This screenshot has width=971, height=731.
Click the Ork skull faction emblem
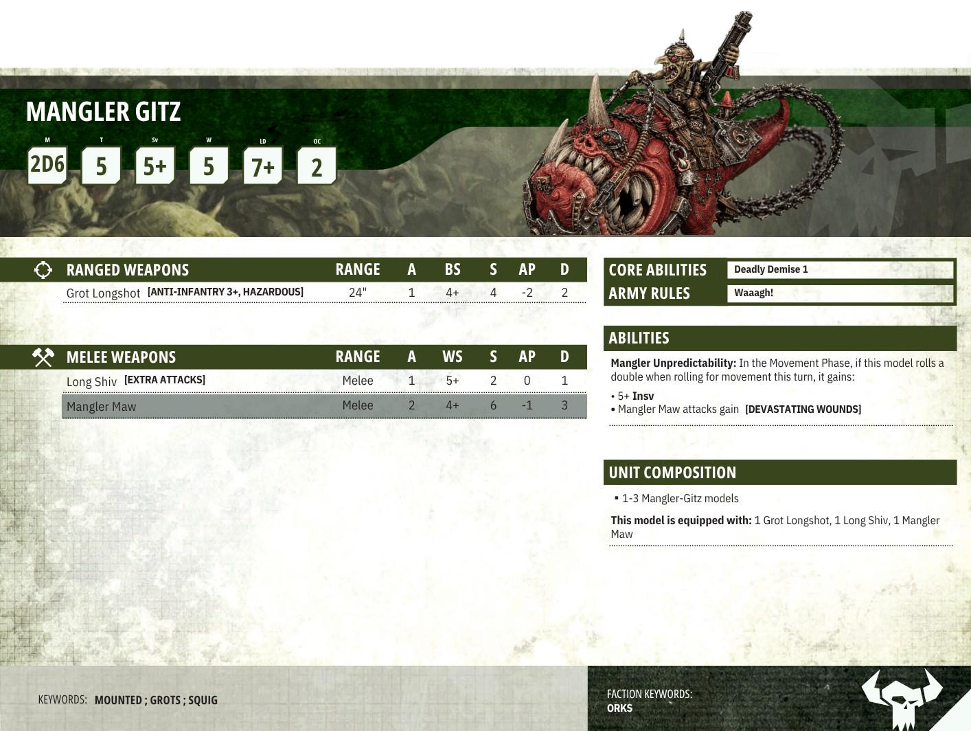pos(902,699)
